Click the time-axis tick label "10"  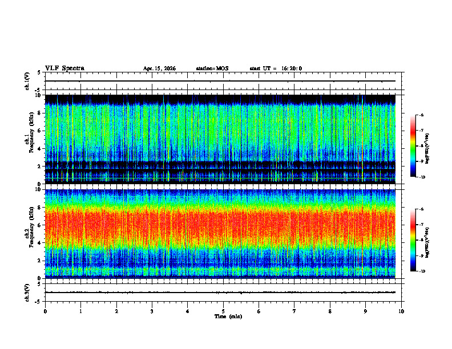[401, 311]
